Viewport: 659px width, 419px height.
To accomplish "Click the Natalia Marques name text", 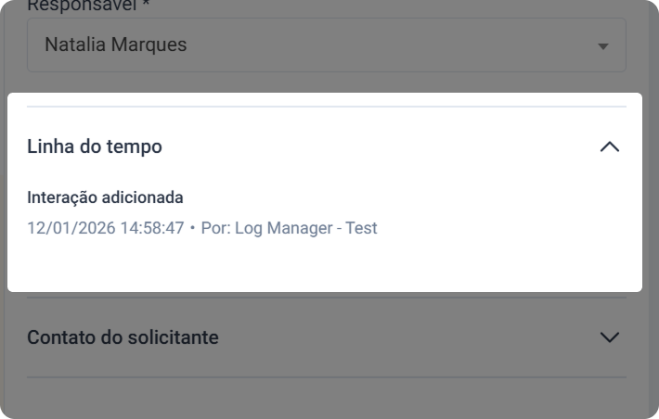I will pos(115,45).
